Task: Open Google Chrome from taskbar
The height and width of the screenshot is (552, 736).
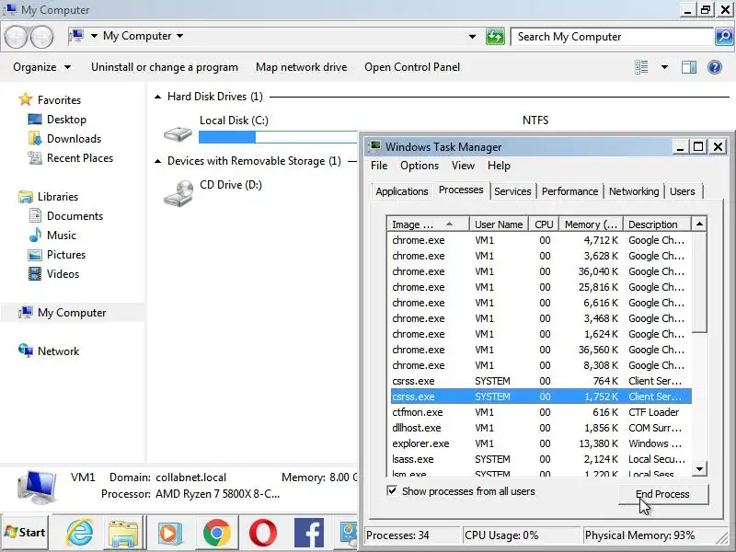Action: pyautogui.click(x=217, y=533)
